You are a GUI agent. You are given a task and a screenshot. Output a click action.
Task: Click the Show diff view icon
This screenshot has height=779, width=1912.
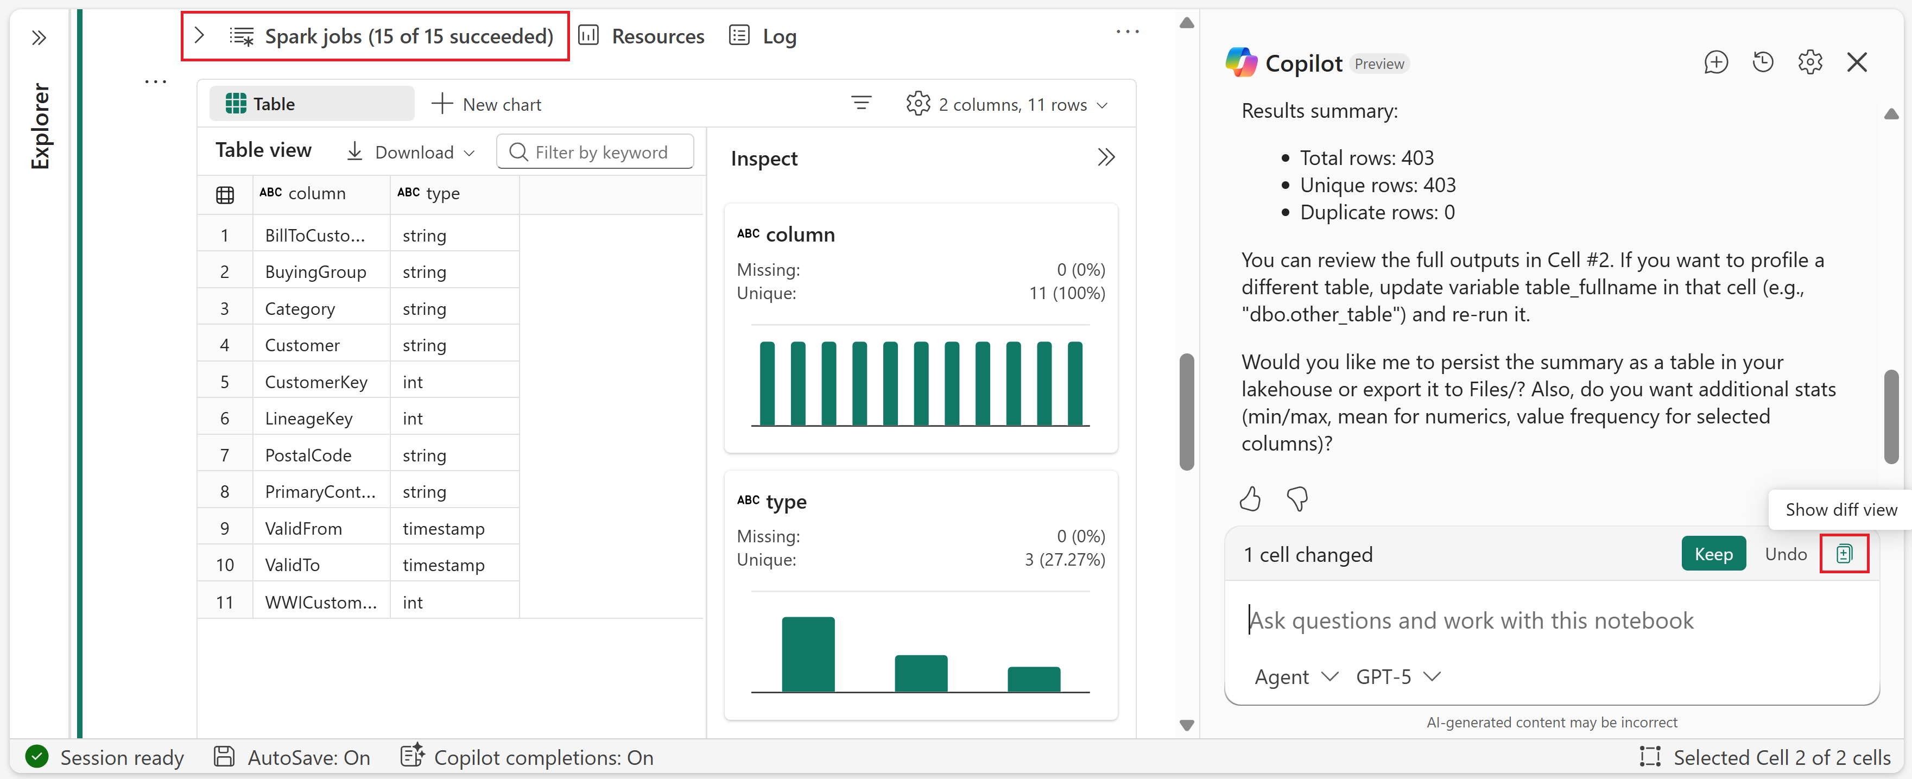(1844, 554)
